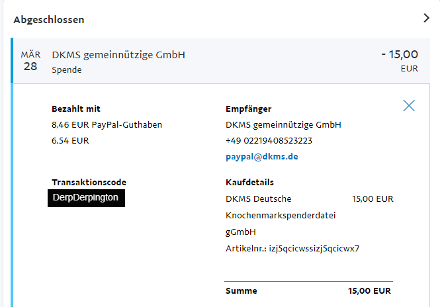Click the 15,00 EUR total sum value

pyautogui.click(x=369, y=290)
